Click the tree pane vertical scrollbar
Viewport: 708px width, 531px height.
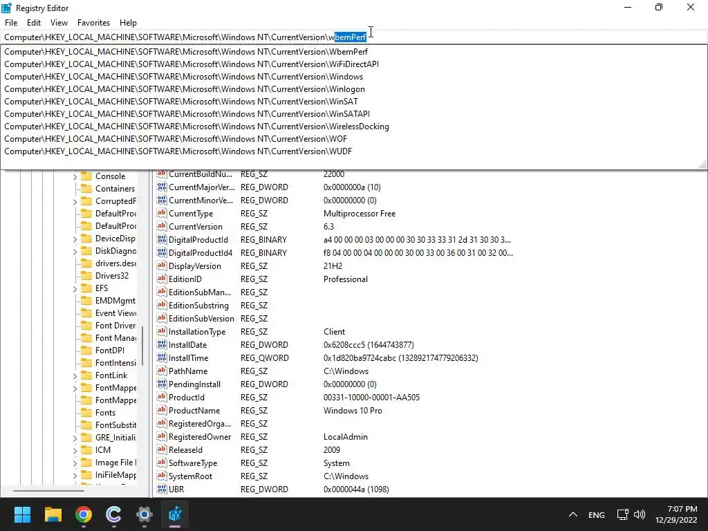(x=142, y=345)
